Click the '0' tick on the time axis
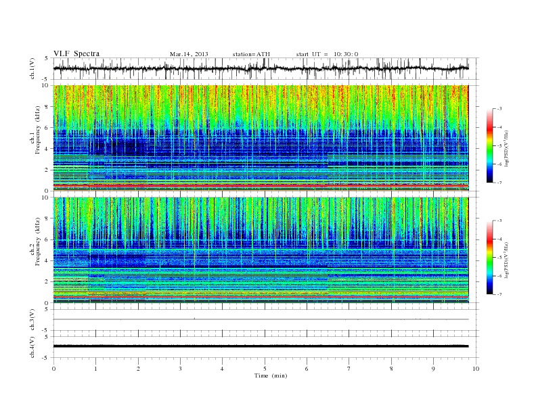Viewport: 536px width, 414px height. 53,369
